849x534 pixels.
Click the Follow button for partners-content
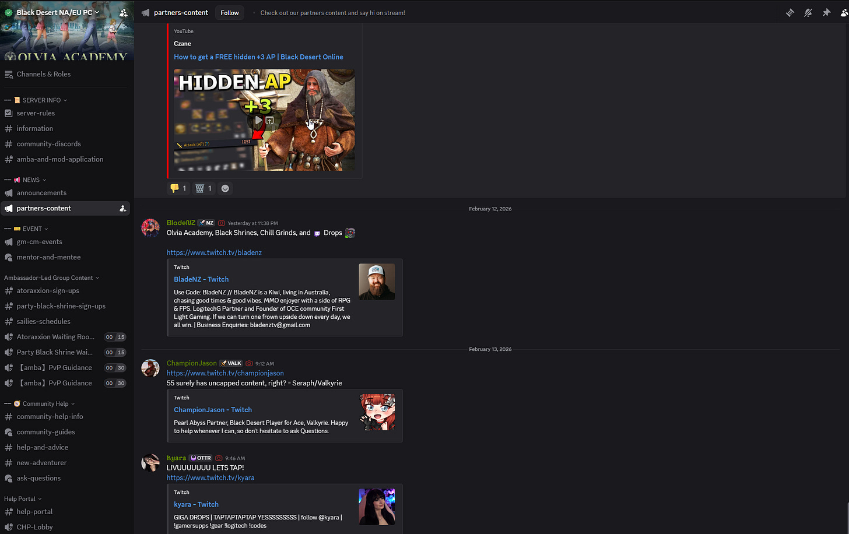[230, 13]
